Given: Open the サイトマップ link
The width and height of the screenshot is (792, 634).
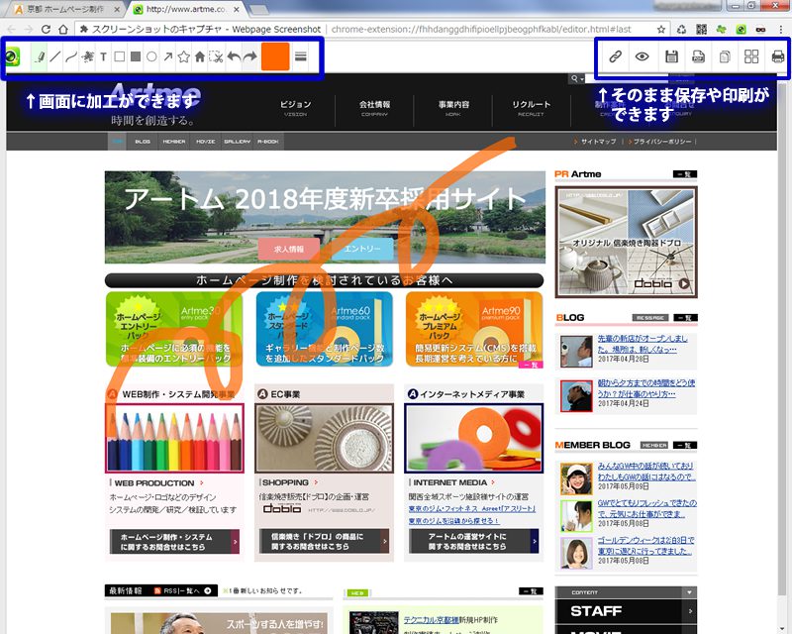Looking at the screenshot, I should click(x=598, y=142).
